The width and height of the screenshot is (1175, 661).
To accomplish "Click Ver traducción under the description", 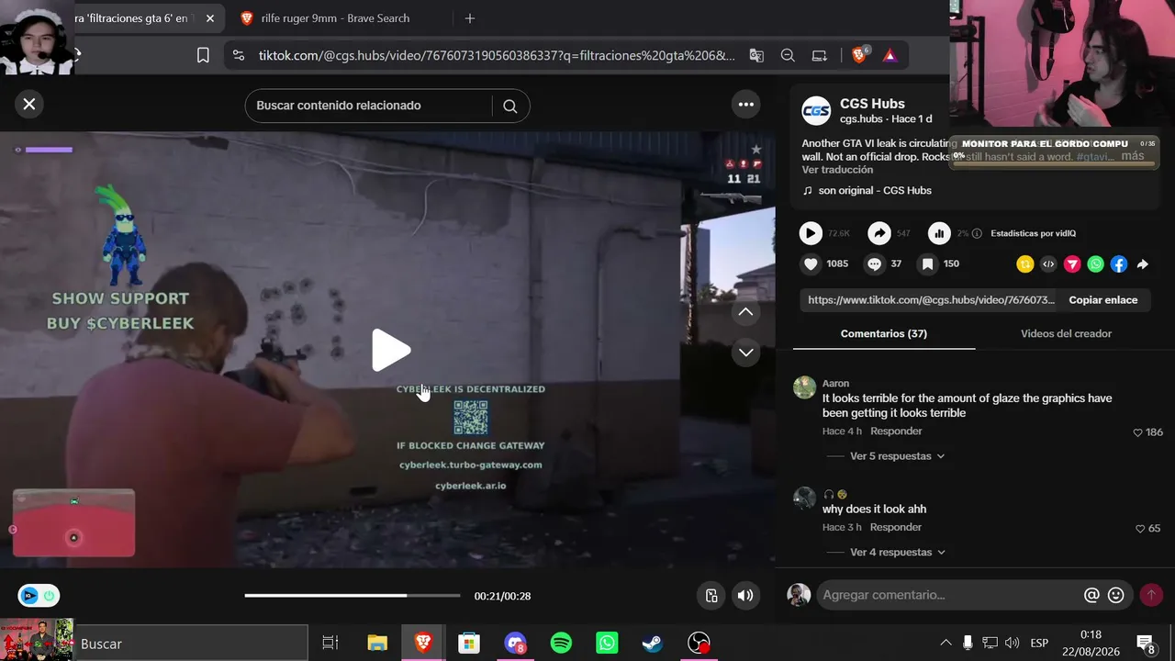I will [x=837, y=171].
